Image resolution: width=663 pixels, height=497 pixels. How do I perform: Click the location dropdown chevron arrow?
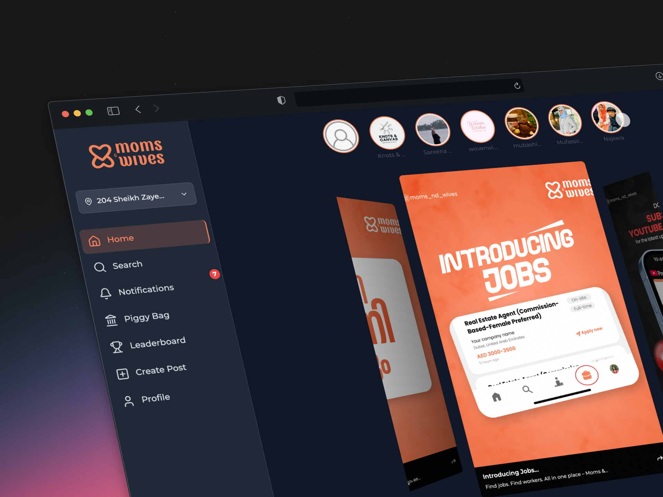tap(184, 194)
